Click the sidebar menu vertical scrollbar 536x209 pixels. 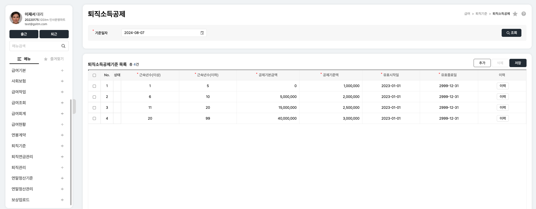pos(71,152)
